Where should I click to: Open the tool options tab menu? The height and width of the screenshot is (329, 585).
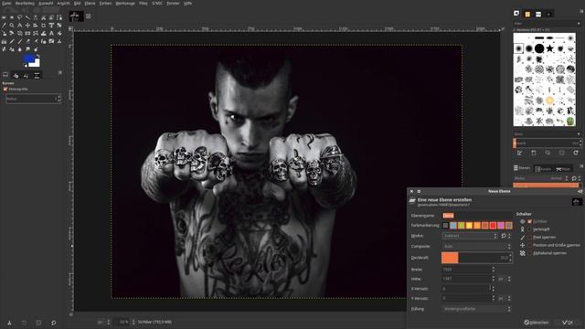60,72
